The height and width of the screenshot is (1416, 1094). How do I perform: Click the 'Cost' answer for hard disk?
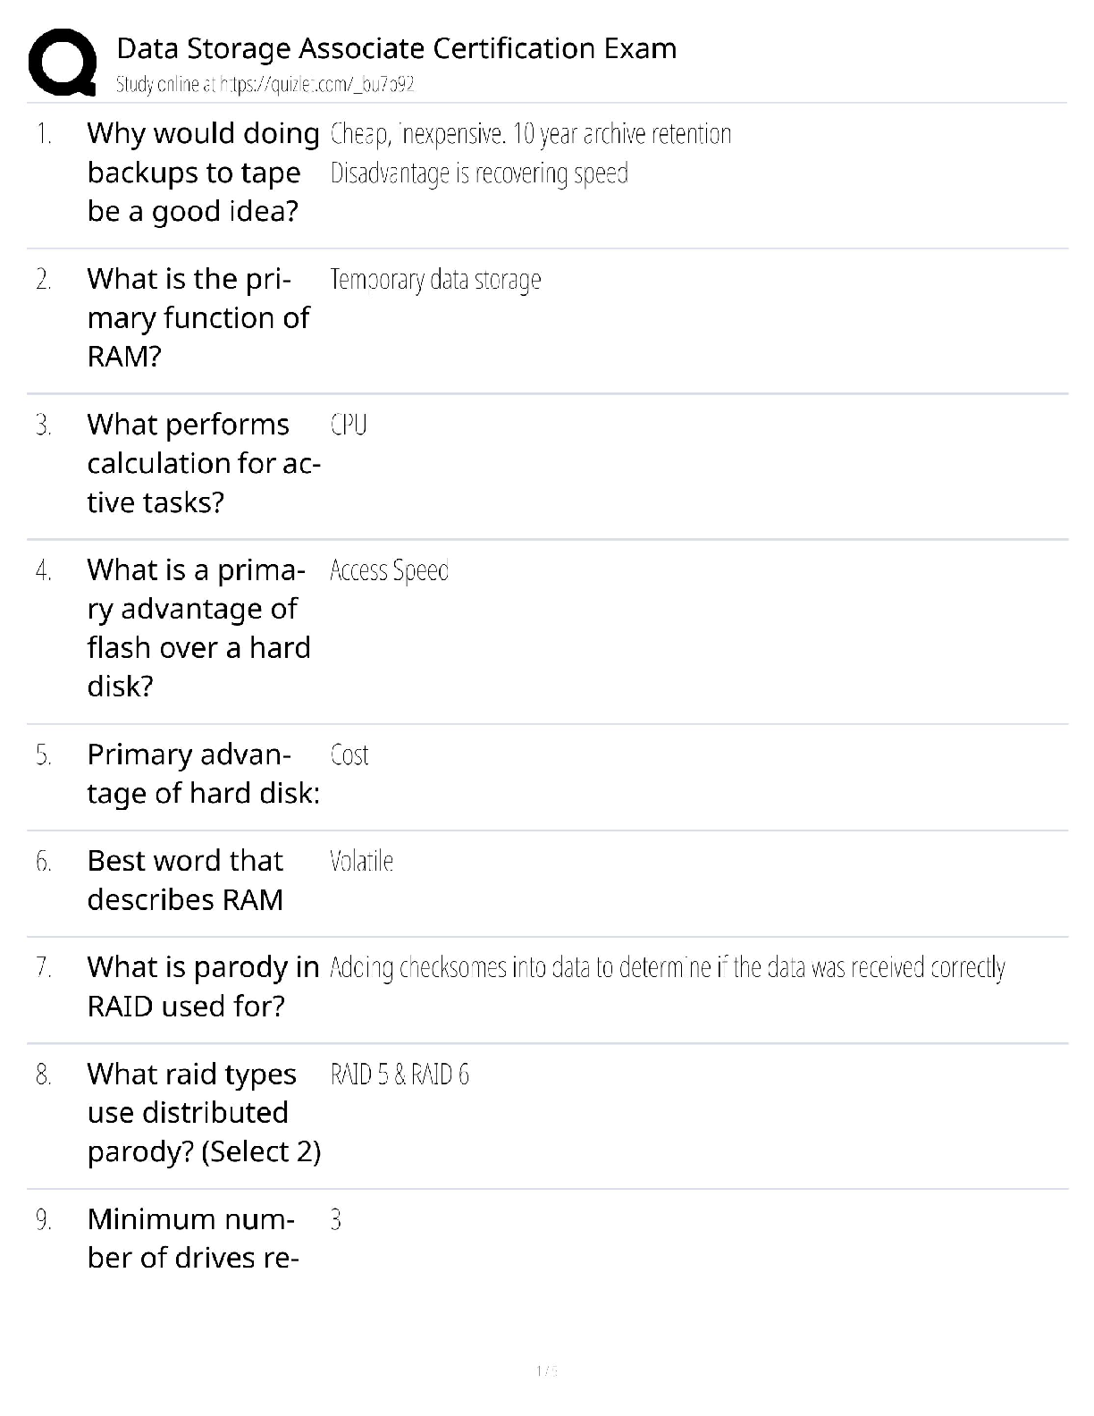click(x=349, y=755)
